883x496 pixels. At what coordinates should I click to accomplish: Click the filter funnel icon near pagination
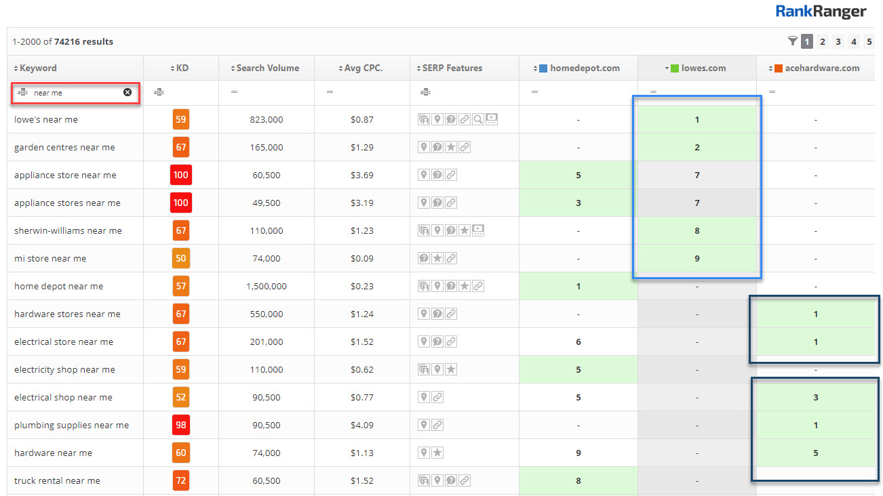792,41
